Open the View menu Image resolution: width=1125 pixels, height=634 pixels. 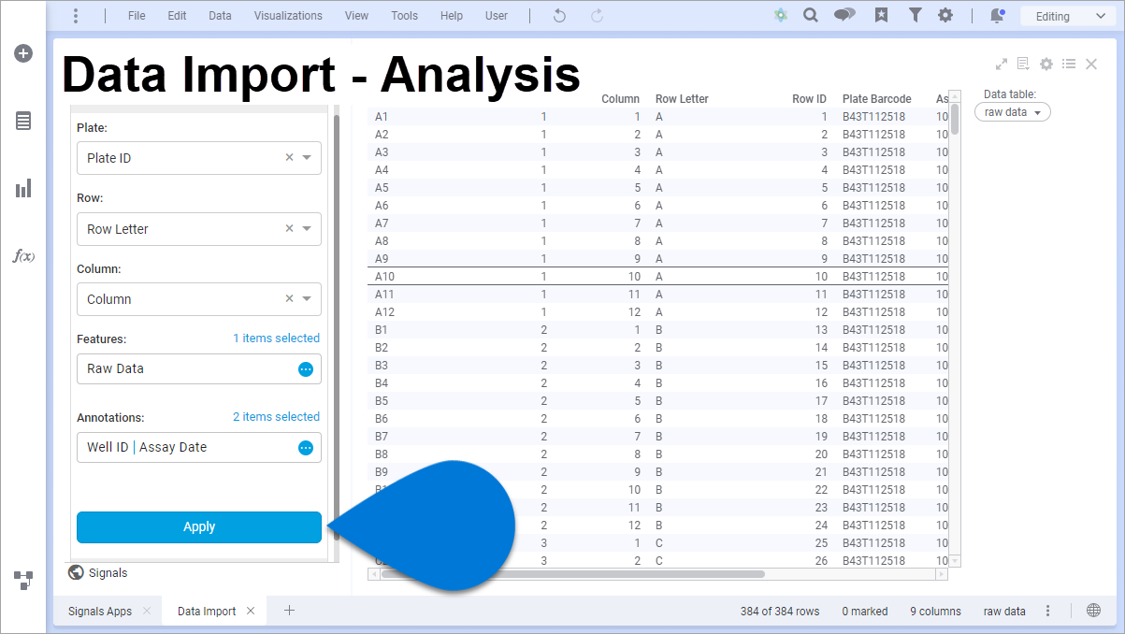[x=356, y=16]
